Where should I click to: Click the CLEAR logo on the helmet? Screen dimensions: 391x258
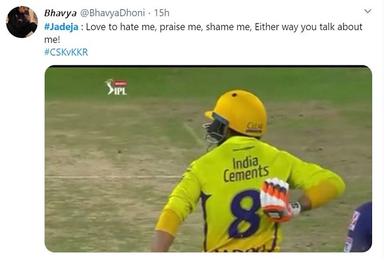point(254,127)
